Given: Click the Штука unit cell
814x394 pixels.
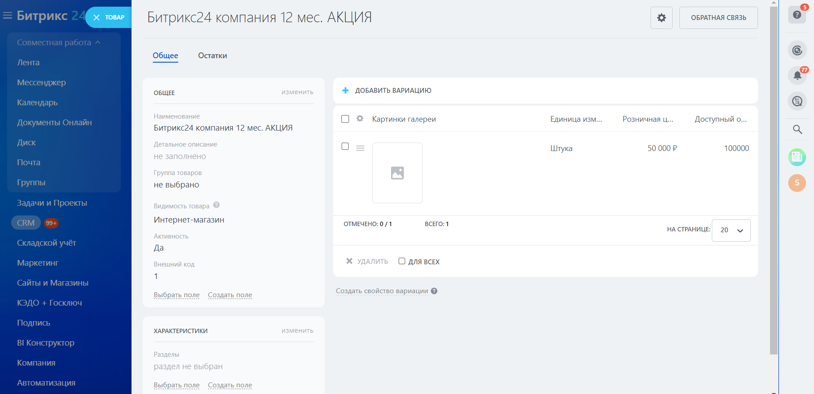Looking at the screenshot, I should tap(561, 148).
